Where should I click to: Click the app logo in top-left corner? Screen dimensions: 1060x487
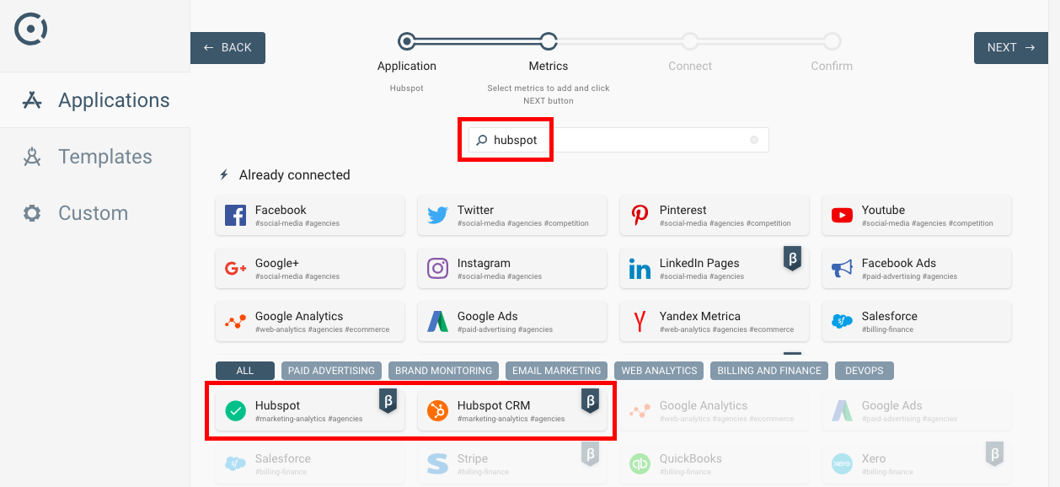tap(31, 29)
